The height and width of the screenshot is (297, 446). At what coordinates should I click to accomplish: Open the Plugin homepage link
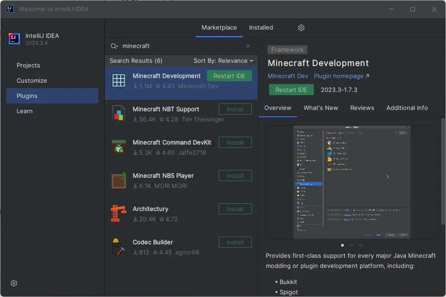[342, 76]
